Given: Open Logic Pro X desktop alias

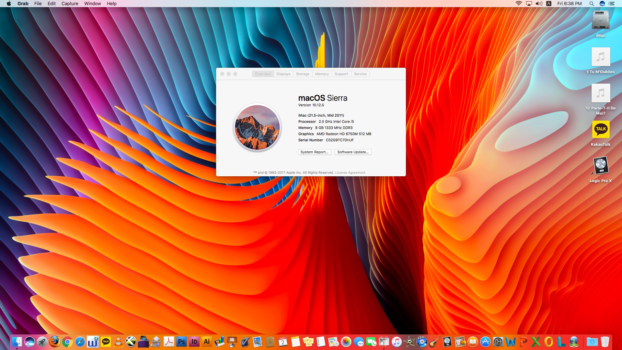Looking at the screenshot, I should pyautogui.click(x=601, y=166).
